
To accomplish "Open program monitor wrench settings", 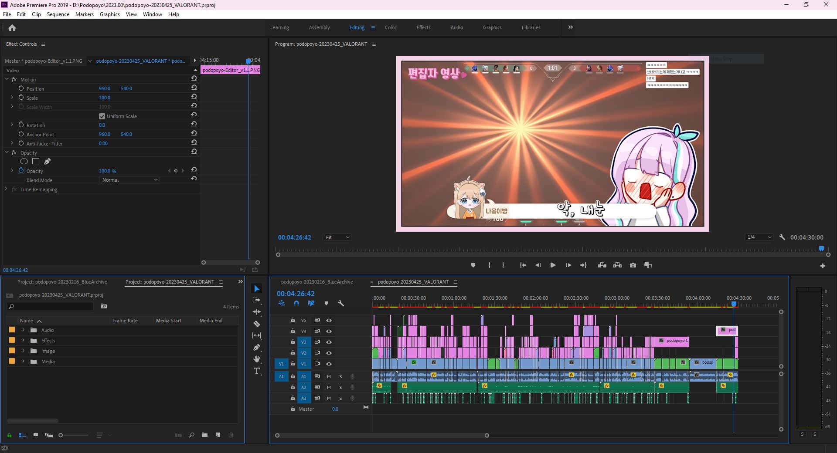I will coord(782,237).
